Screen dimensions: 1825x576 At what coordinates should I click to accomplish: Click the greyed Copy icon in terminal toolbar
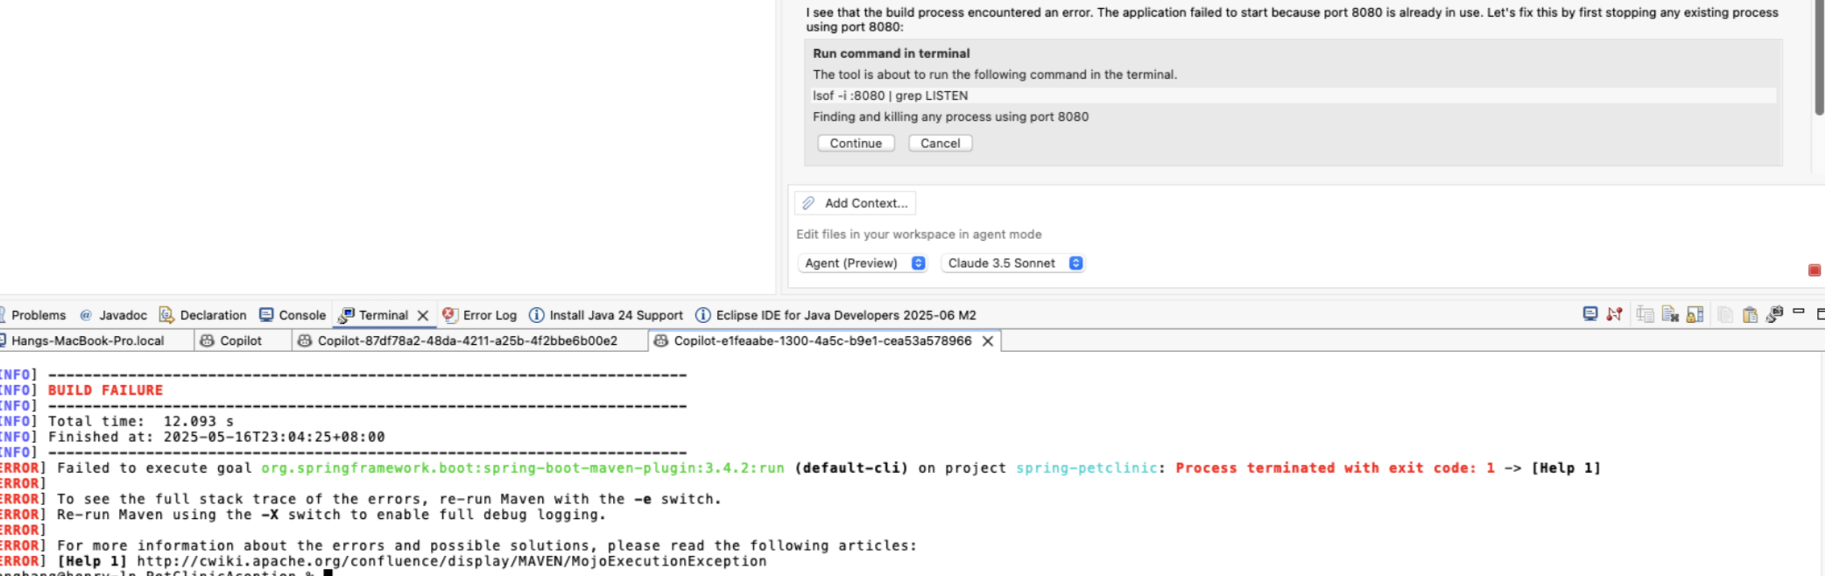tap(1725, 314)
